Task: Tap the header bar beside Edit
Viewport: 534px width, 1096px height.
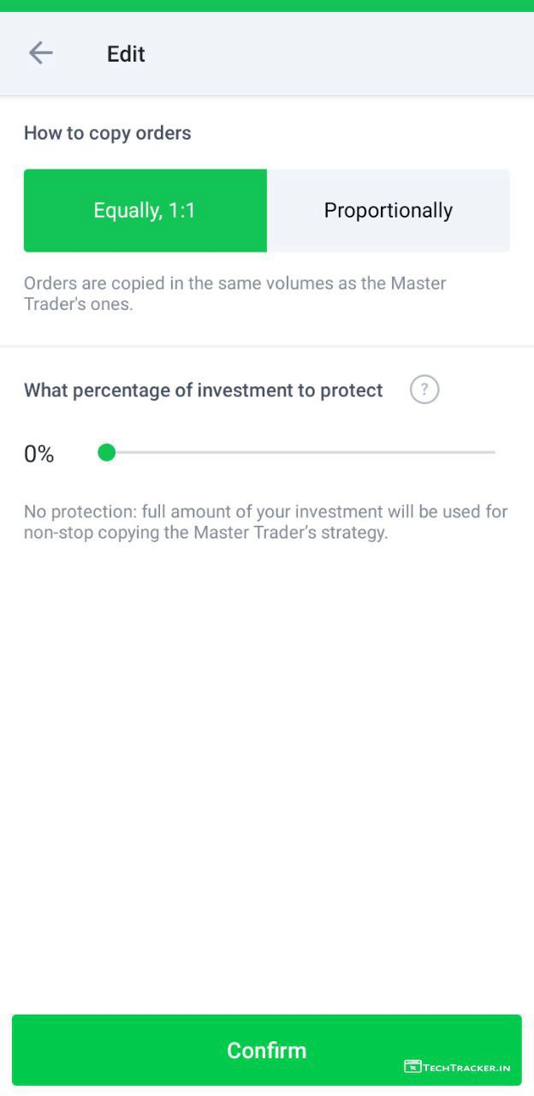Action: point(342,54)
